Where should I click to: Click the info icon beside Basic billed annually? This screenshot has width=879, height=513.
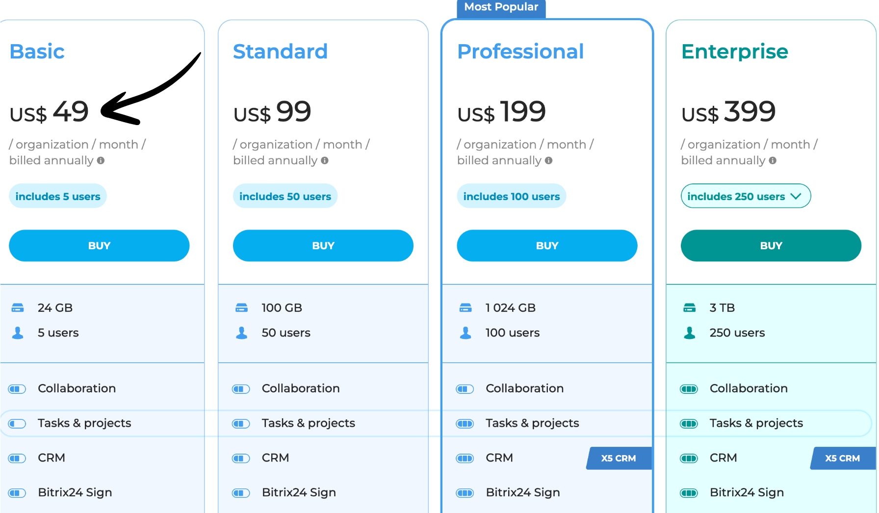[101, 160]
